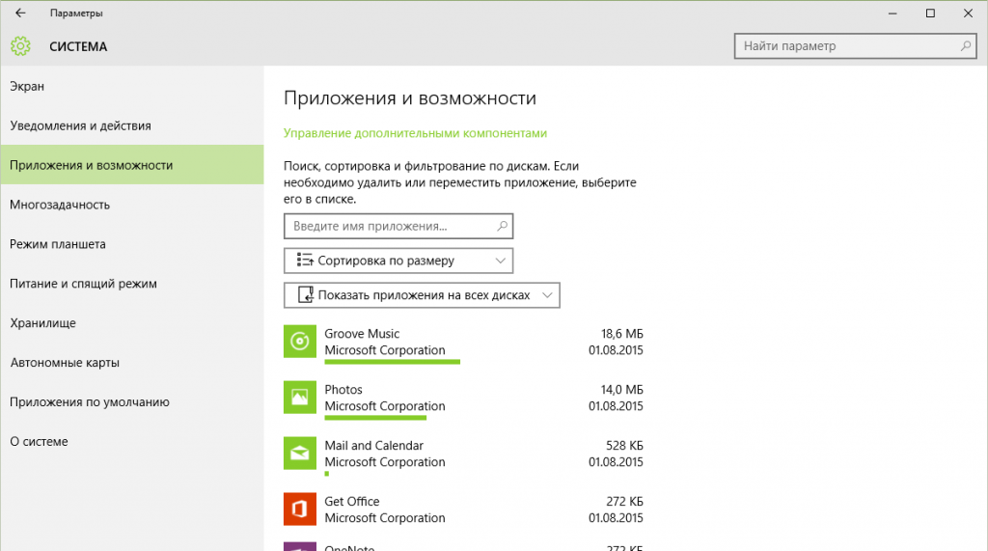Click the back arrow in title bar
Screen dimensions: 988x551
(20, 13)
